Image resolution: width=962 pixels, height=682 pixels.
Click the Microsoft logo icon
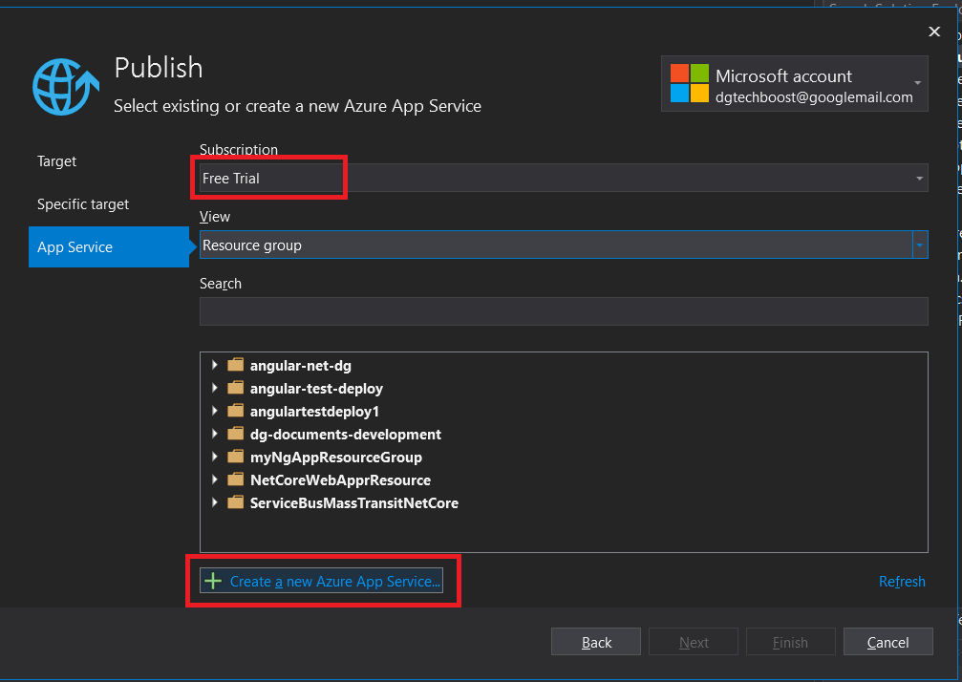[689, 84]
